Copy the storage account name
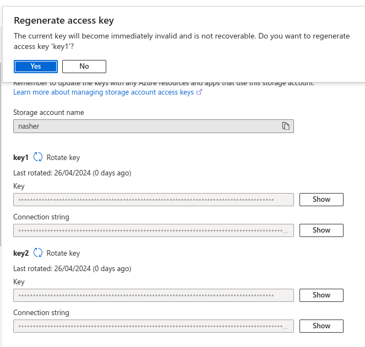The image size is (365, 347). (286, 126)
